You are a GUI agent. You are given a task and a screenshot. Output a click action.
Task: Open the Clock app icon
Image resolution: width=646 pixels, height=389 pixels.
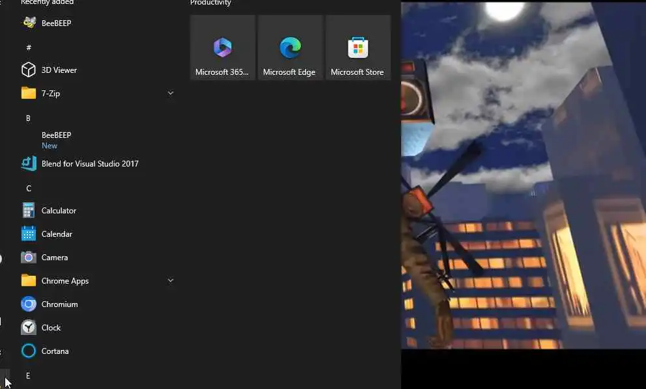[x=29, y=328]
